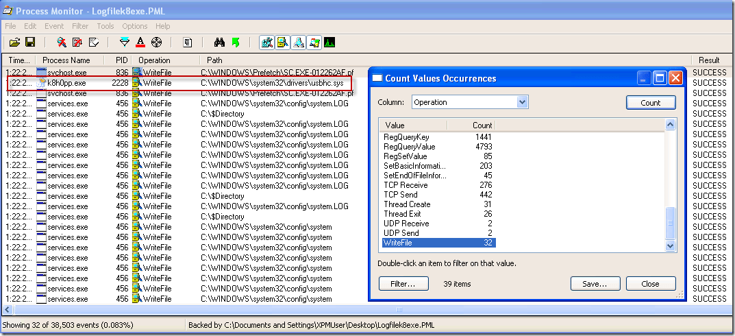Click the Find binoculars icon
Screen dimensions: 735x336
(x=219, y=43)
